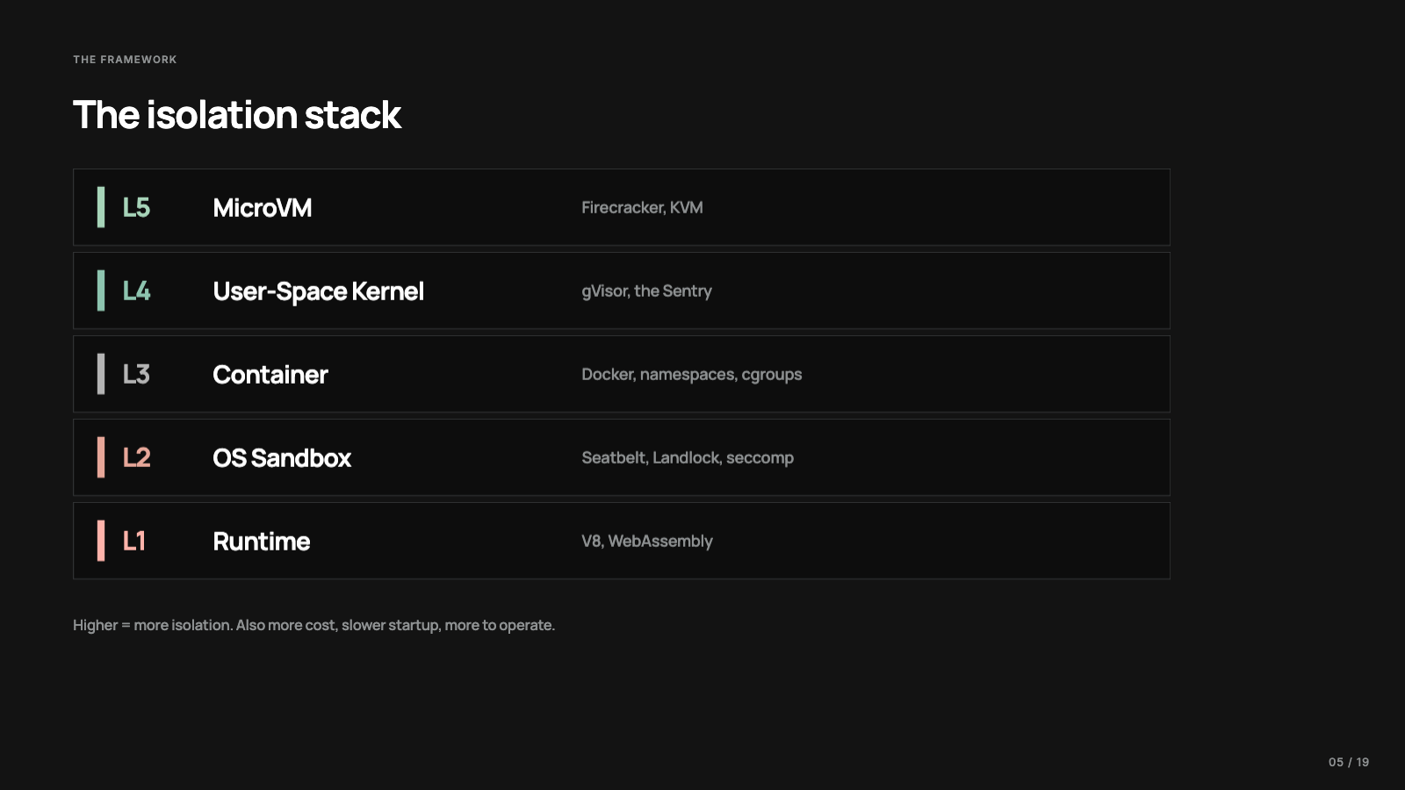The image size is (1405, 790).
Task: Click the pink accent bar beside L1
Action: 101,541
